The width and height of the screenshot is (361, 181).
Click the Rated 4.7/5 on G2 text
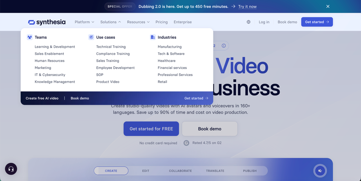207,143
